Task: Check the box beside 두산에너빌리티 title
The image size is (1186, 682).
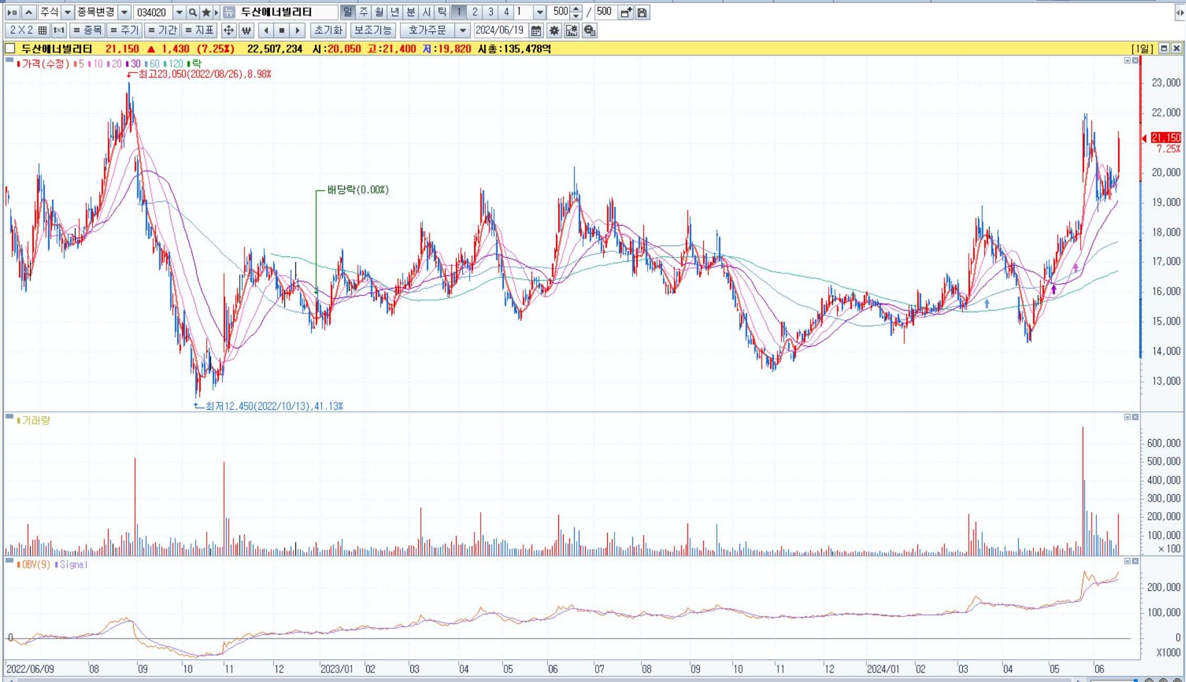Action: [10, 49]
